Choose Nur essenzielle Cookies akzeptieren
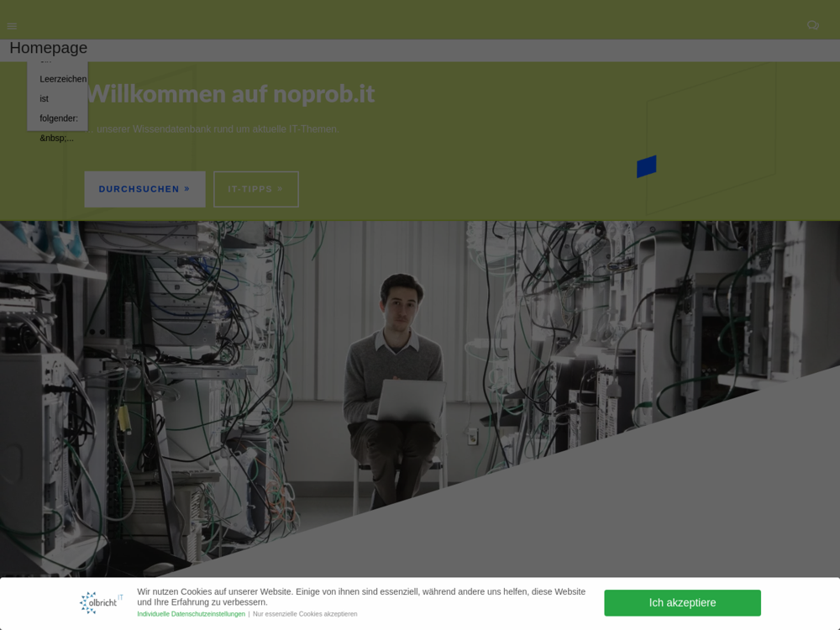Image resolution: width=840 pixels, height=630 pixels. [305, 614]
